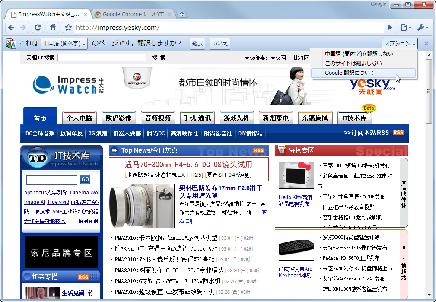Open the wrench settings menu
This screenshot has width=436, height=302.
coord(420,27)
